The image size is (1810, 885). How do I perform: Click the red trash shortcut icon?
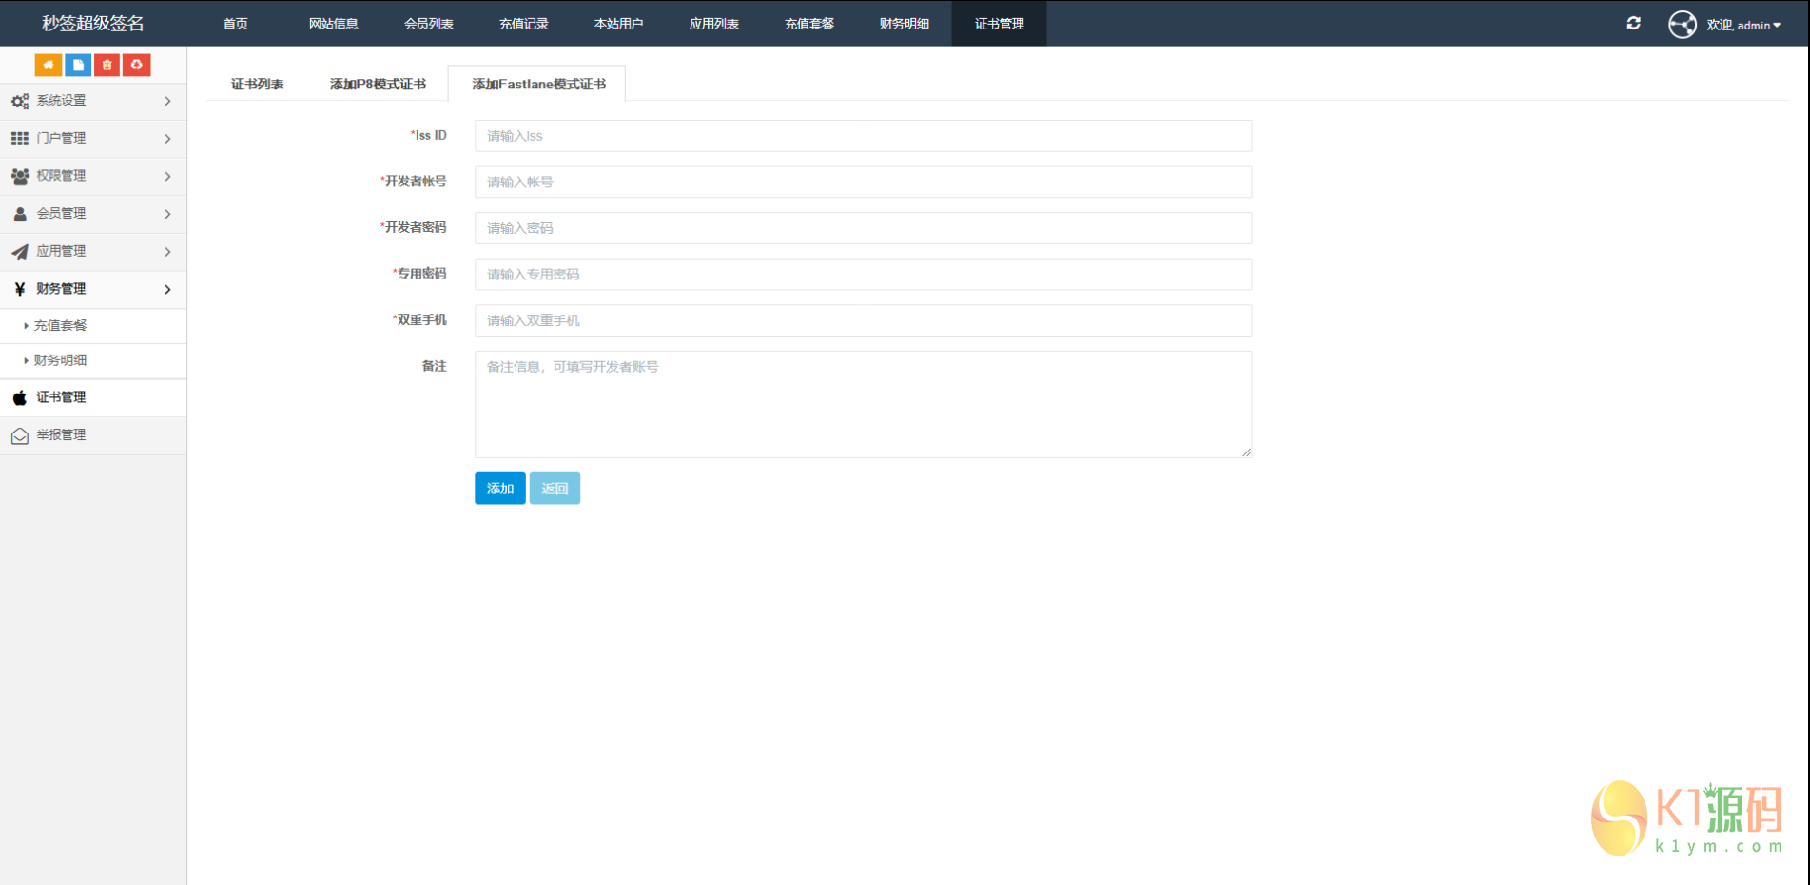107,65
